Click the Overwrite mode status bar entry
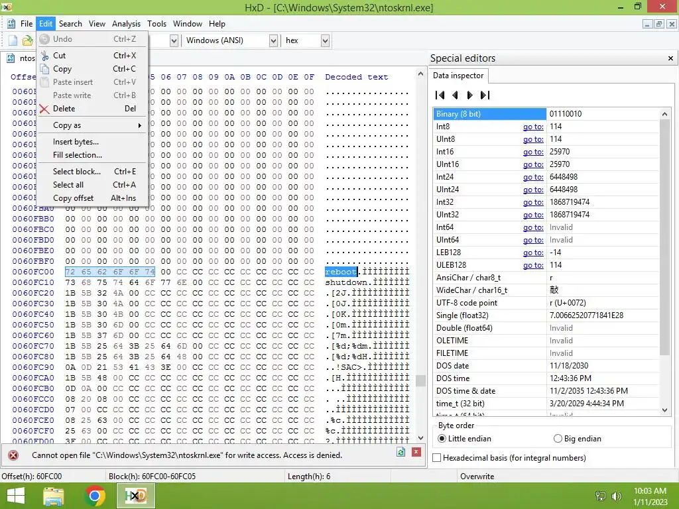Image resolution: width=679 pixels, height=509 pixels. pos(477,476)
